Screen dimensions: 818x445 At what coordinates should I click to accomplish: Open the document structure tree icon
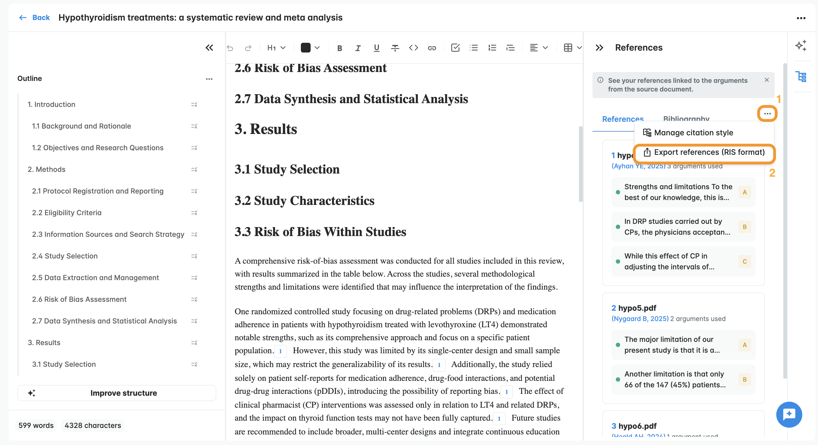(x=801, y=76)
